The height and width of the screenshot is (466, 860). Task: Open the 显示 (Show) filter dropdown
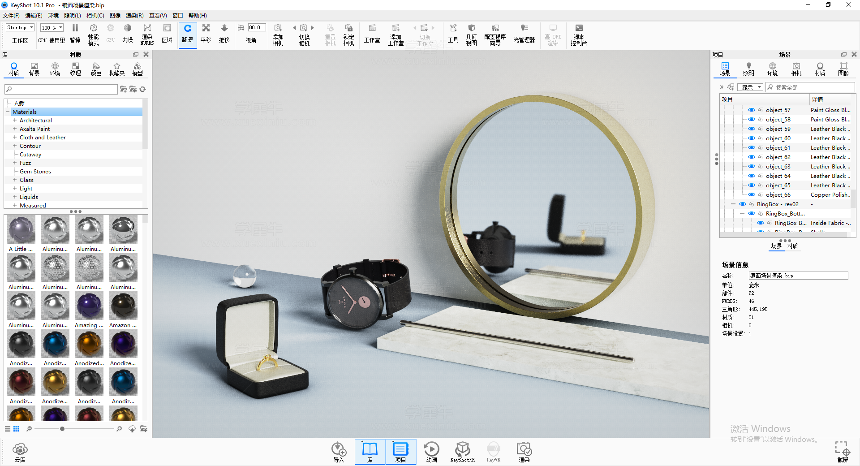click(751, 87)
